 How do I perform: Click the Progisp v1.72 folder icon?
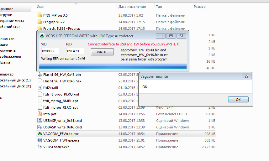[40, 22]
